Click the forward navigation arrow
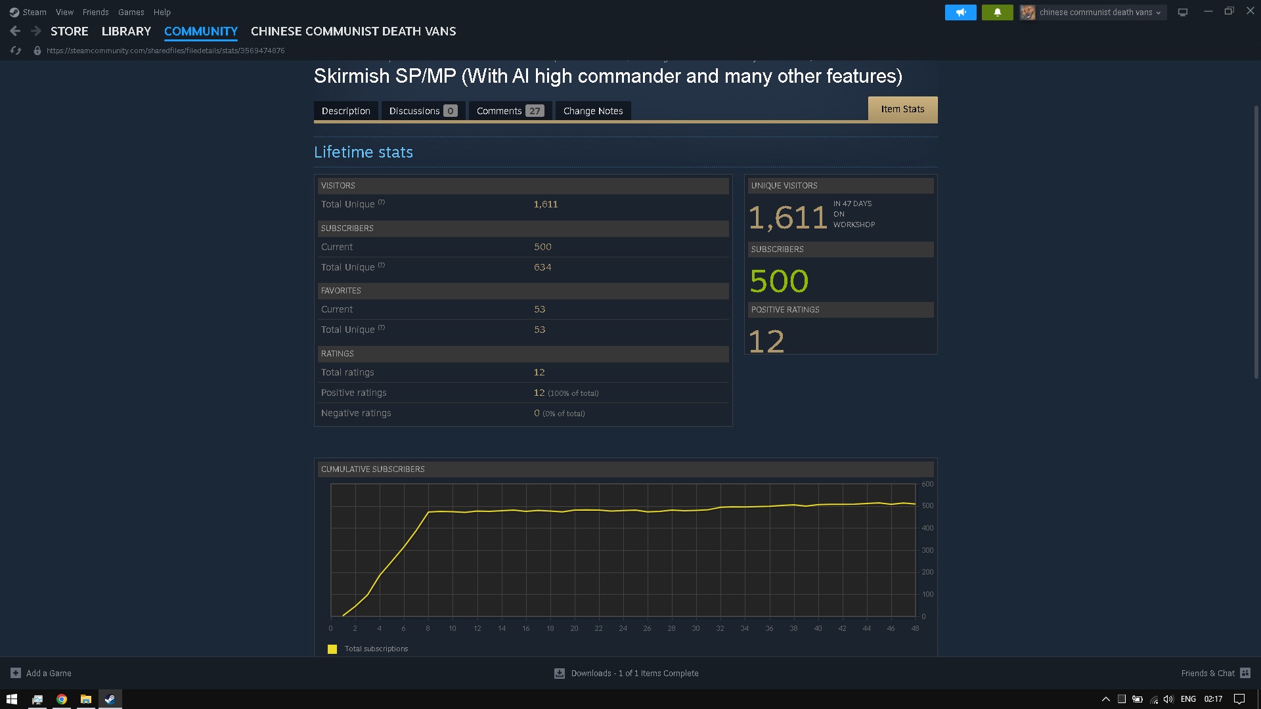Screen dimensions: 1261x709 36,31
